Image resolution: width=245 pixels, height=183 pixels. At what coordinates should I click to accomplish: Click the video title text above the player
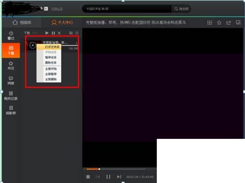pos(136,23)
